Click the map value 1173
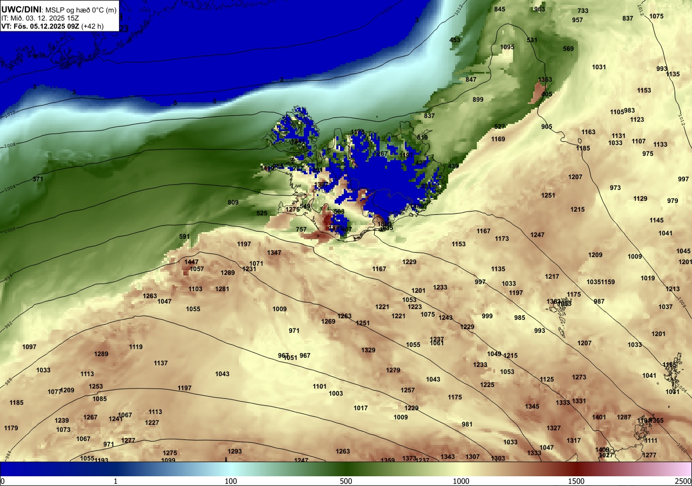This screenshot has height=486, width=692. click(x=502, y=239)
